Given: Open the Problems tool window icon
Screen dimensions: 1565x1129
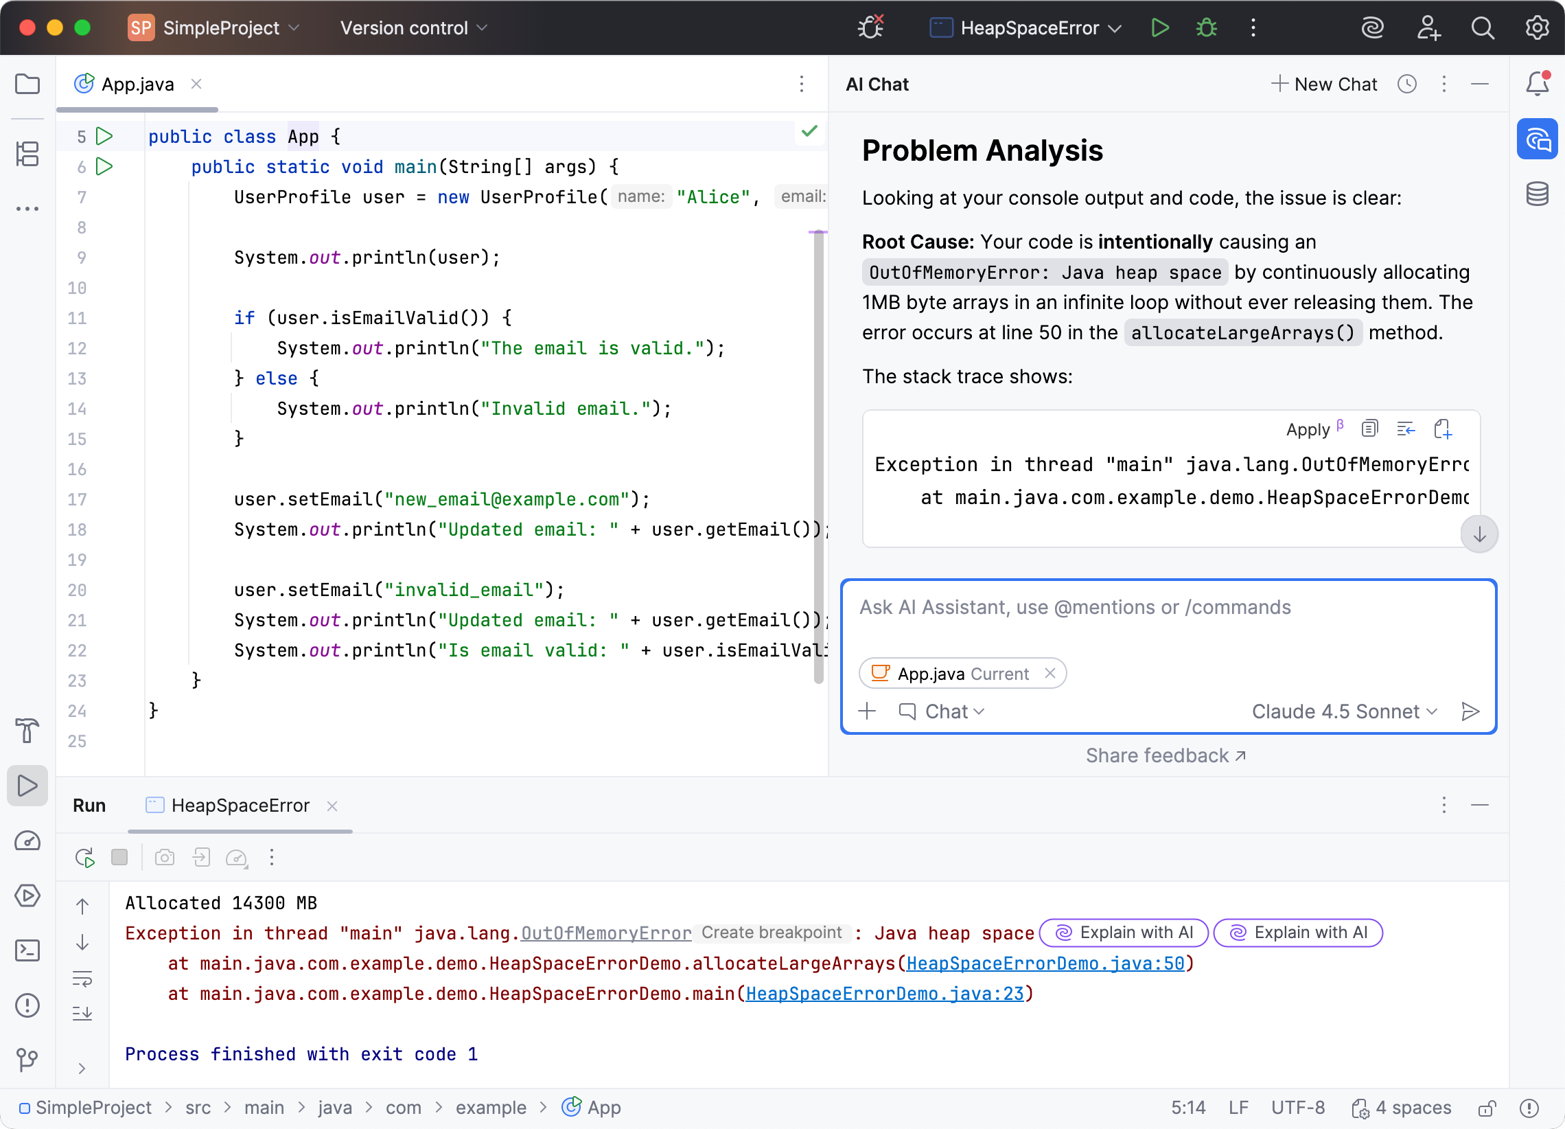Looking at the screenshot, I should (x=27, y=1006).
